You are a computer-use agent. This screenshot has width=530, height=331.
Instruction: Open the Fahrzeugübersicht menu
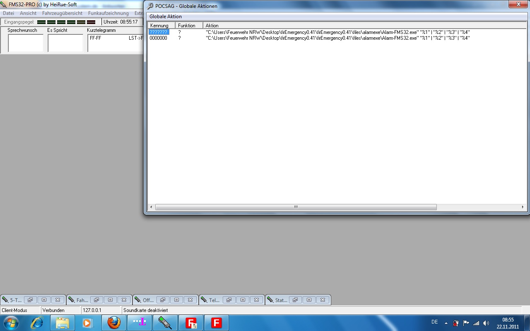point(62,13)
